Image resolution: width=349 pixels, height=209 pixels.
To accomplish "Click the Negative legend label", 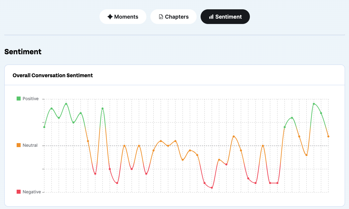I will point(32,192).
